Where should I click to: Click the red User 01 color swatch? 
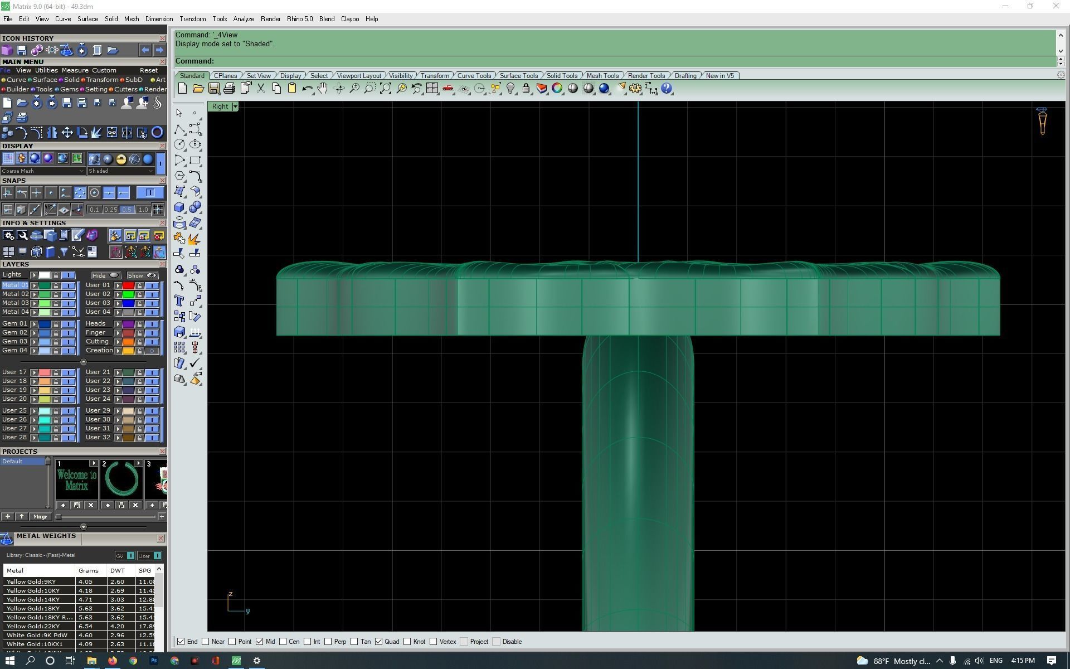coord(128,285)
